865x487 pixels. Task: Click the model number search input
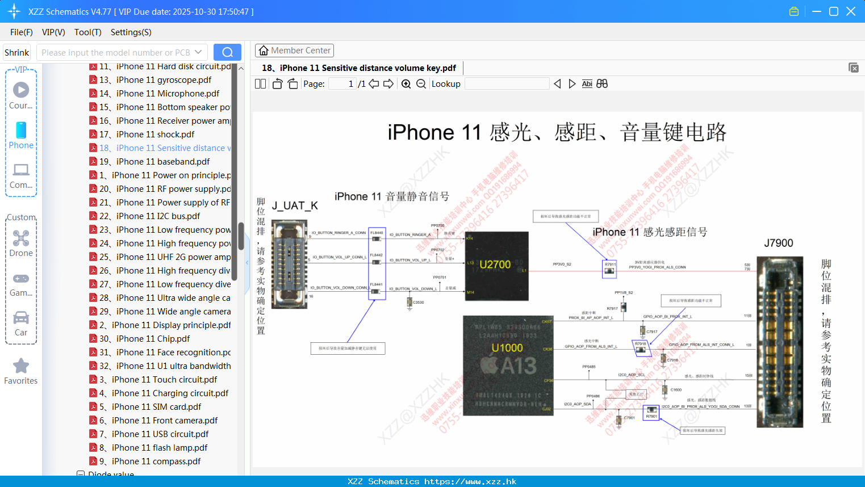coord(115,52)
